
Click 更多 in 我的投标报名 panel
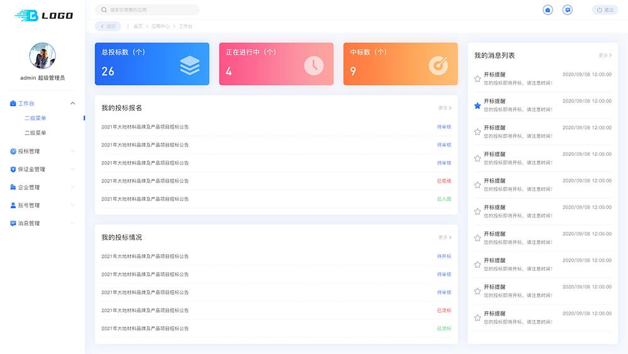(445, 108)
